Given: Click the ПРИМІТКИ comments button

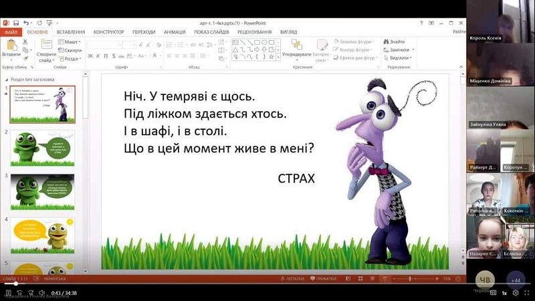Looking at the screenshot, I should [323, 279].
